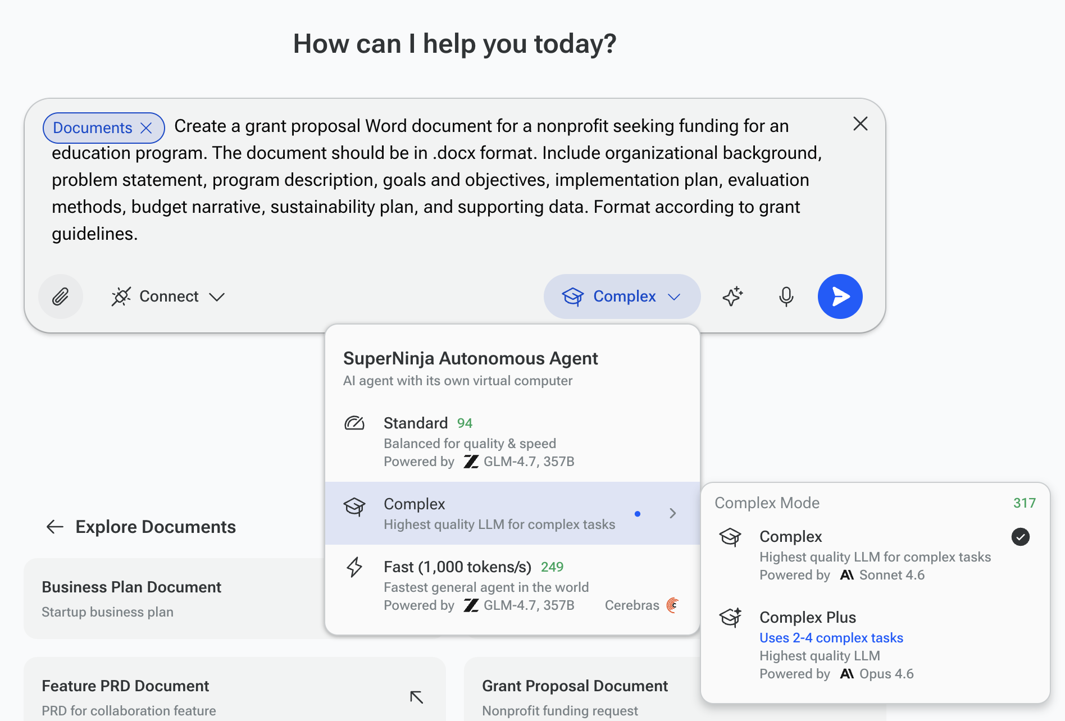1065x721 pixels.
Task: Select the Complex agent mode row
Action: coord(512,513)
